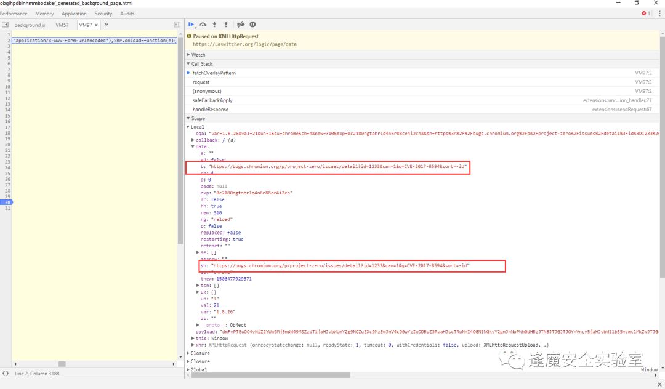Viewport: 665px width, 389px height.
Task: Open the Memory panel
Action: [x=44, y=14]
